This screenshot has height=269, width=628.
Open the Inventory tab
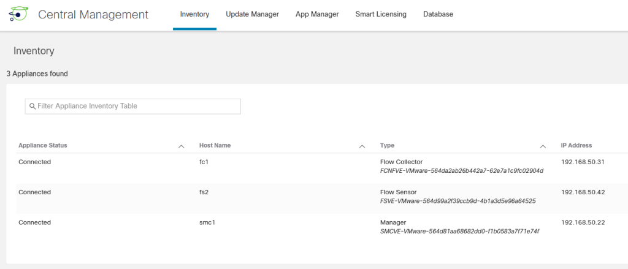(x=194, y=15)
